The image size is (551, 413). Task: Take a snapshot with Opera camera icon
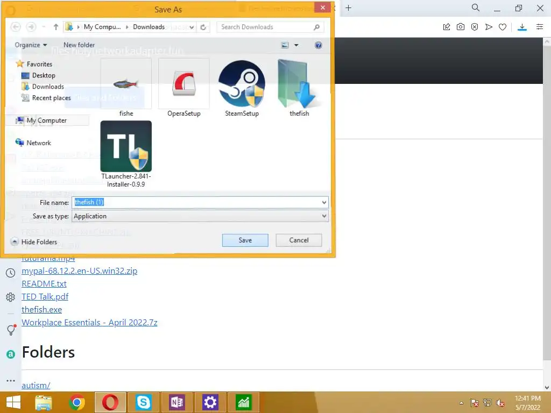(x=461, y=27)
